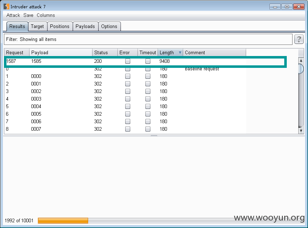The width and height of the screenshot is (308, 228).
Task: Toggle Error checkbox for payload 0007
Action: 128,129
